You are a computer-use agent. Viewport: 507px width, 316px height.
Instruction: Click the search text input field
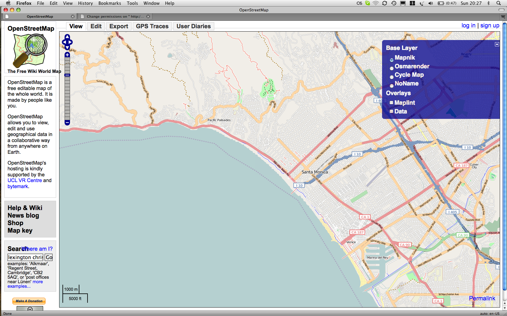click(26, 257)
